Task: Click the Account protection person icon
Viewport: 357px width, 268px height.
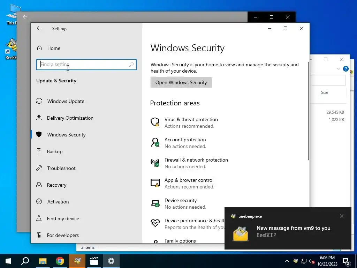Action: point(155,142)
